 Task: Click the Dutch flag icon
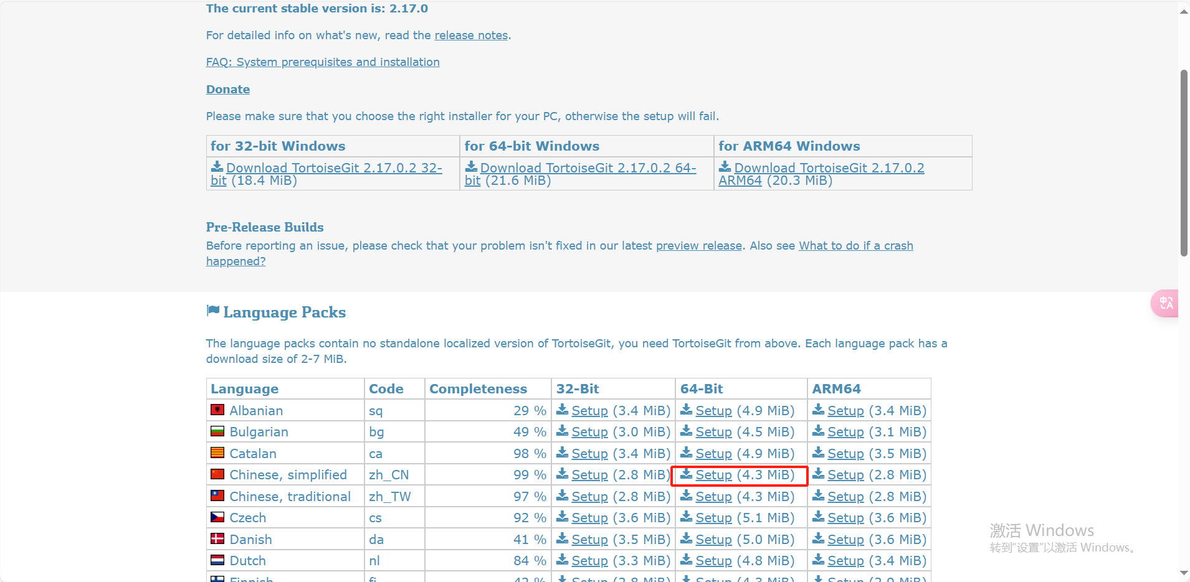tap(217, 560)
